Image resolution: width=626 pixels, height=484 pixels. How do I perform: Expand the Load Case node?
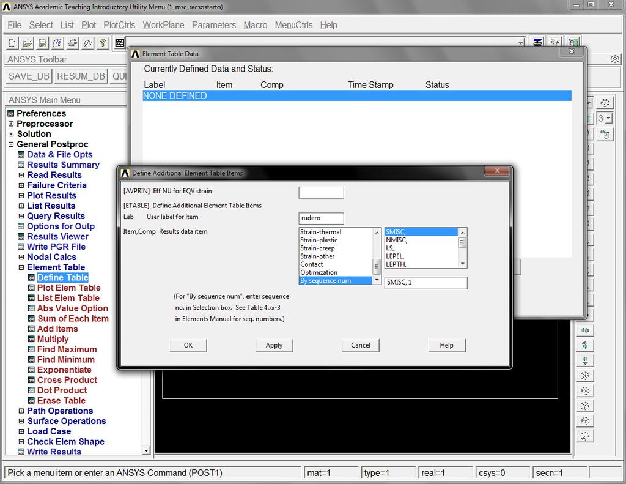[21, 431]
